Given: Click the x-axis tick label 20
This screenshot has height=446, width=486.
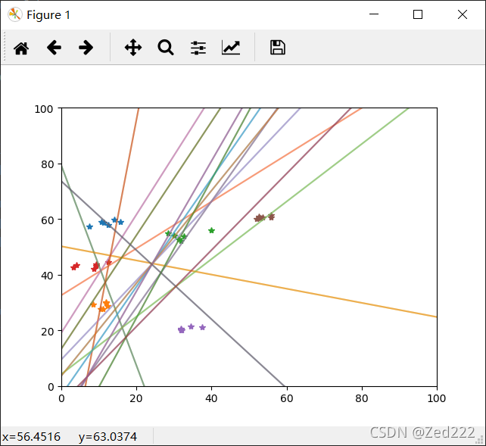Looking at the screenshot, I should 136,398.
